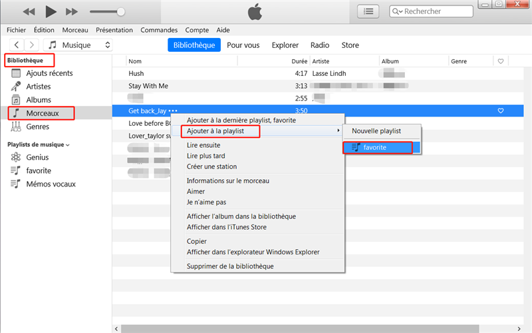Click the Genius atom icon
This screenshot has height=333, width=532.
[x=16, y=157]
